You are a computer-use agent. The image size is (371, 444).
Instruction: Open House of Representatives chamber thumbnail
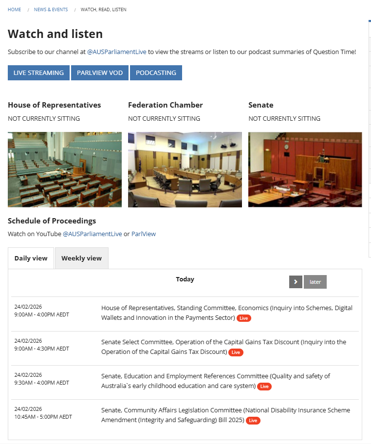point(65,169)
